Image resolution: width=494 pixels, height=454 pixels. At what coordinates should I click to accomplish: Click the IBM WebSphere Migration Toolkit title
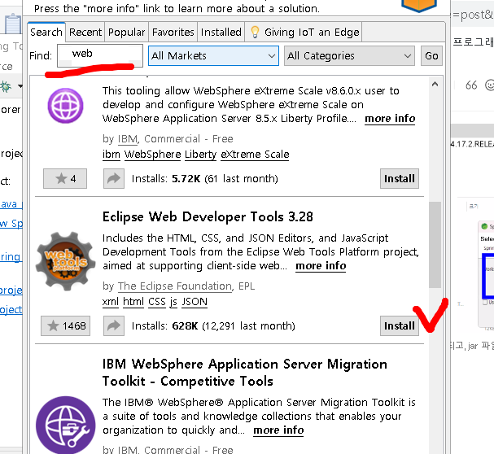click(245, 373)
